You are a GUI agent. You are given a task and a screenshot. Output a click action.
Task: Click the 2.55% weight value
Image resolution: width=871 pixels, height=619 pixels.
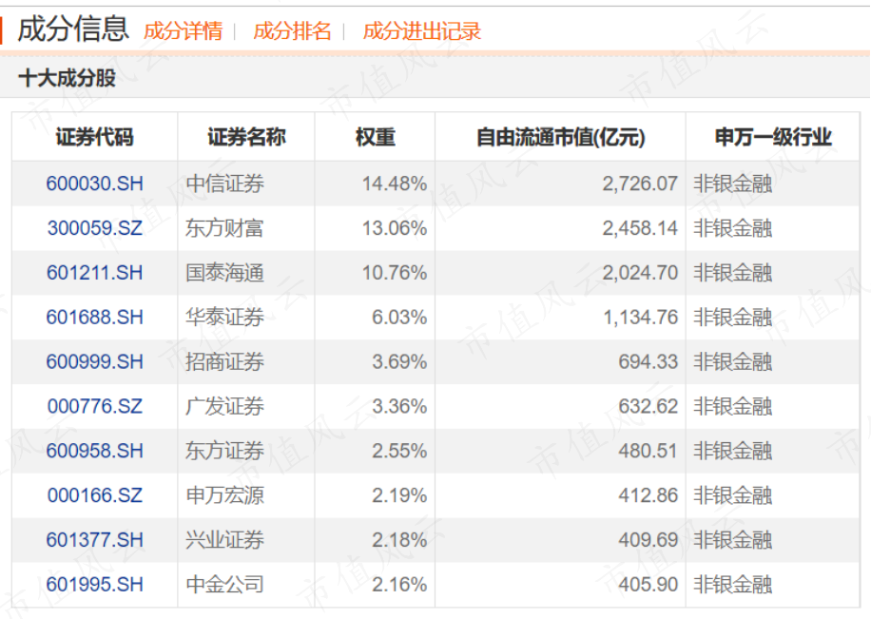(399, 451)
